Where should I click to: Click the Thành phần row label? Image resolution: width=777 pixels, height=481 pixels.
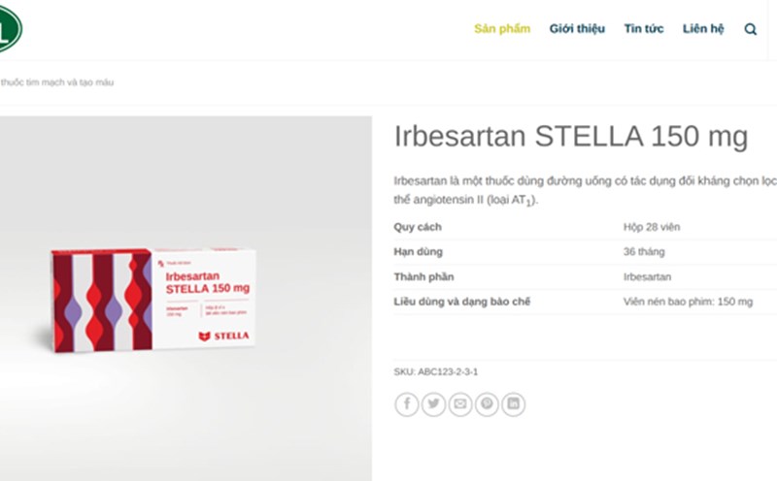pyautogui.click(x=424, y=276)
